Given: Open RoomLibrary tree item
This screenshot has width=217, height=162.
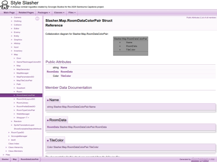Looking at the screenshot, I should tap(22, 103).
